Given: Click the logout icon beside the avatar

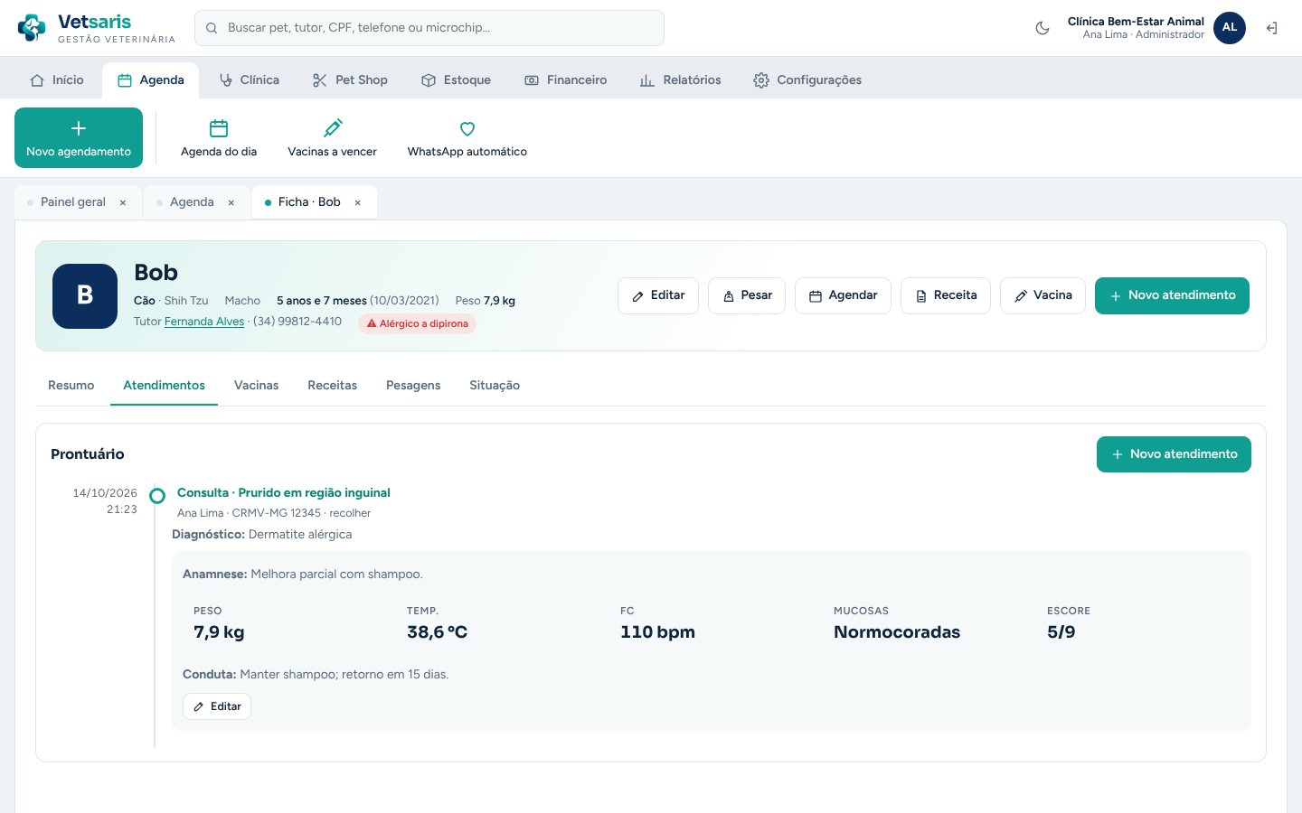Looking at the screenshot, I should [x=1271, y=28].
